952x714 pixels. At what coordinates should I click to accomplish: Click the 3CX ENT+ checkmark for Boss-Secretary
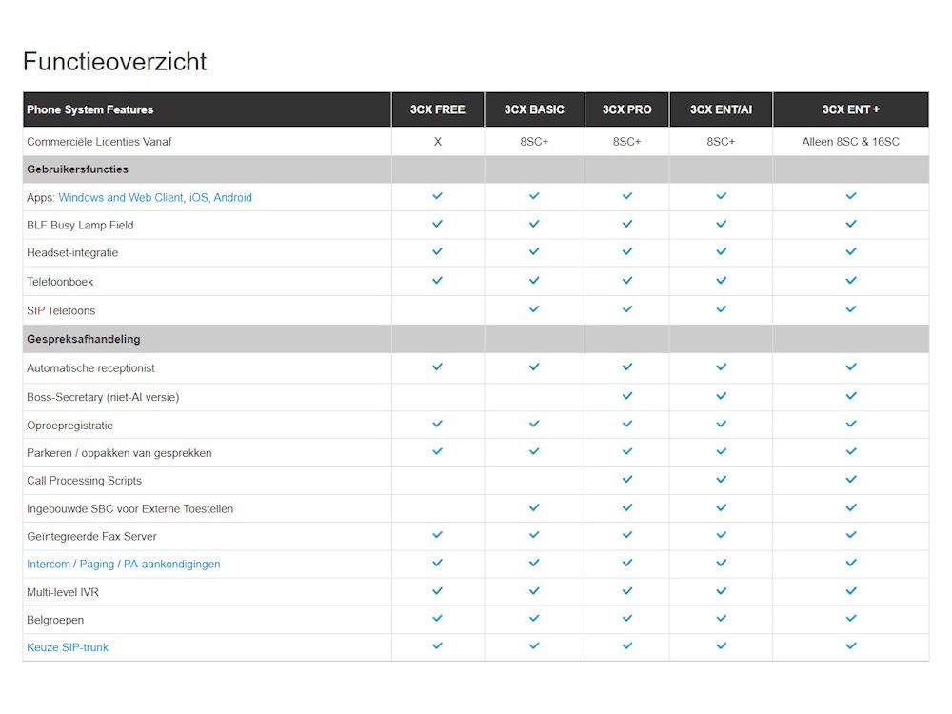click(x=851, y=396)
